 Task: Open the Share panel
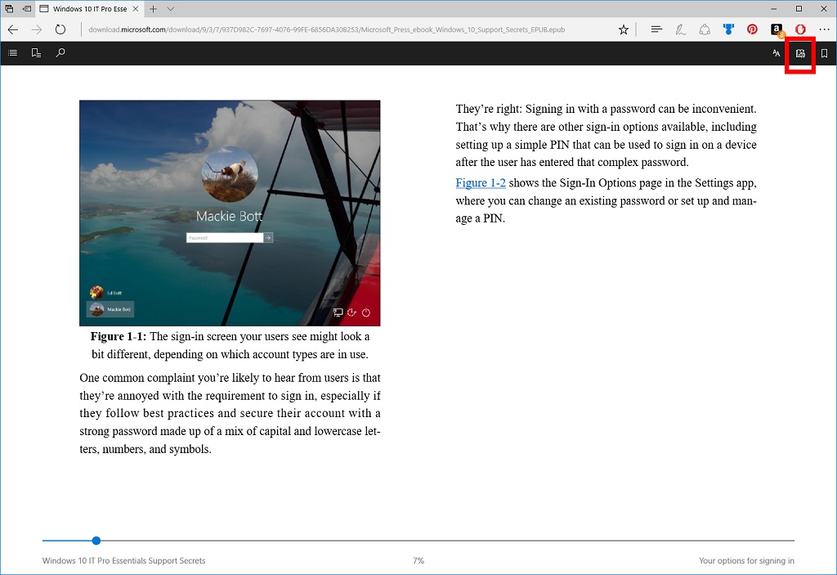pos(705,29)
